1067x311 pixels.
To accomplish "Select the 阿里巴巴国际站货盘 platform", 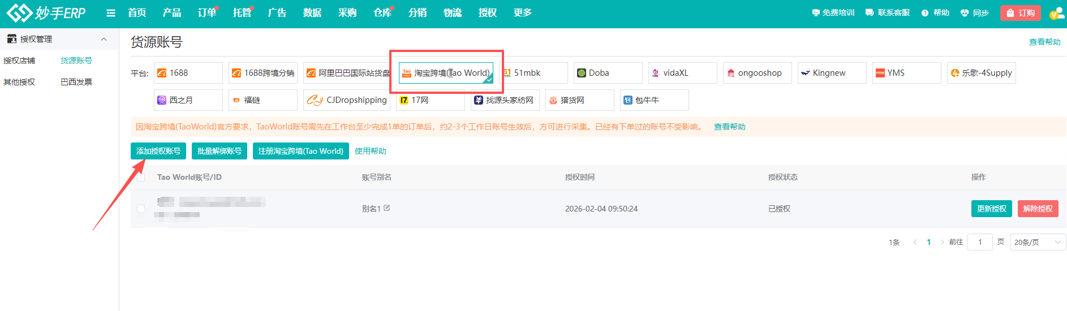I will (x=347, y=73).
